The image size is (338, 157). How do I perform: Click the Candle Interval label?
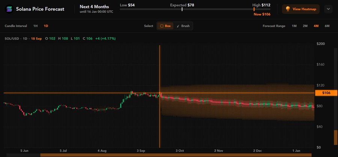16,26
